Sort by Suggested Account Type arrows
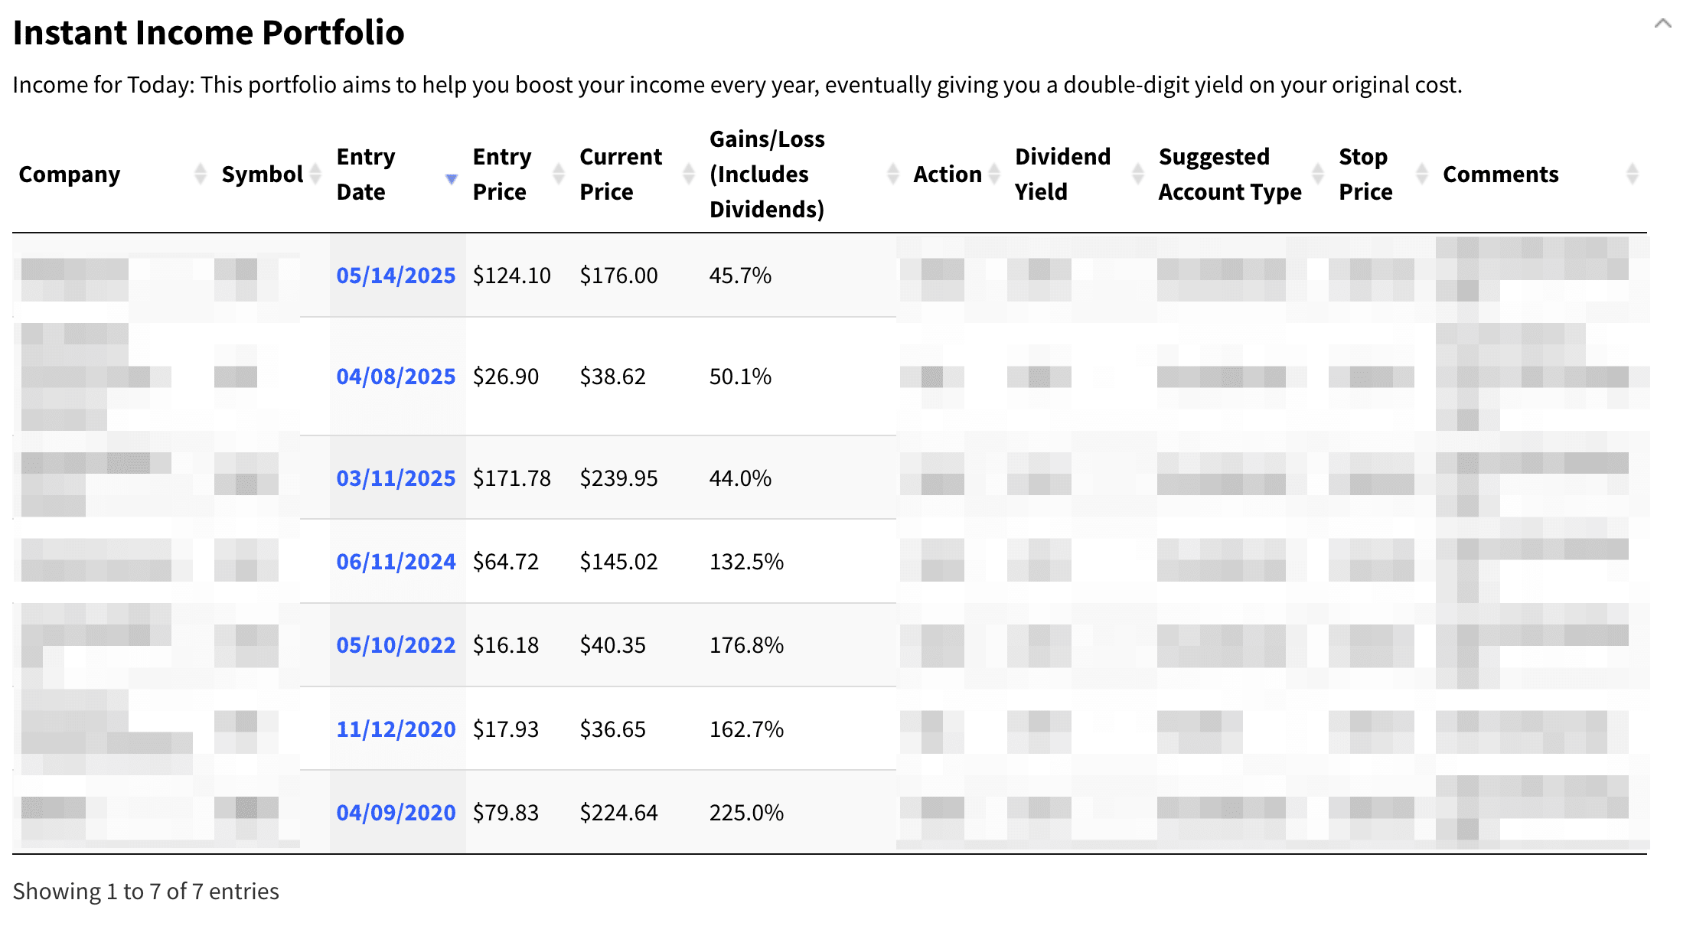 [x=1318, y=174]
